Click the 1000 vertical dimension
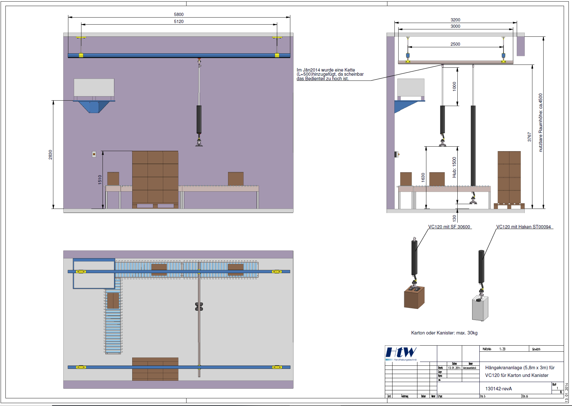This screenshot has height=406, width=572. click(454, 86)
